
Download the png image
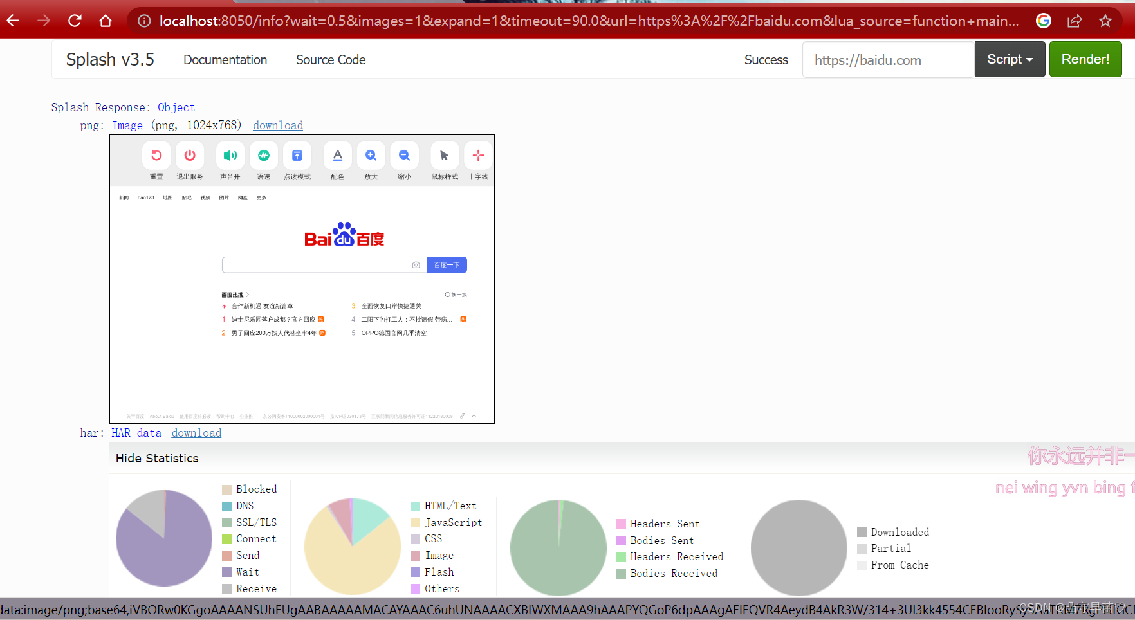pos(278,125)
